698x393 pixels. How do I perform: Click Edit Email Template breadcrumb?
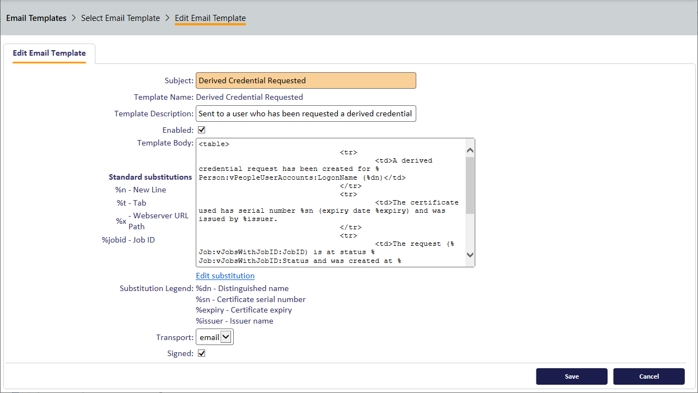(x=210, y=18)
